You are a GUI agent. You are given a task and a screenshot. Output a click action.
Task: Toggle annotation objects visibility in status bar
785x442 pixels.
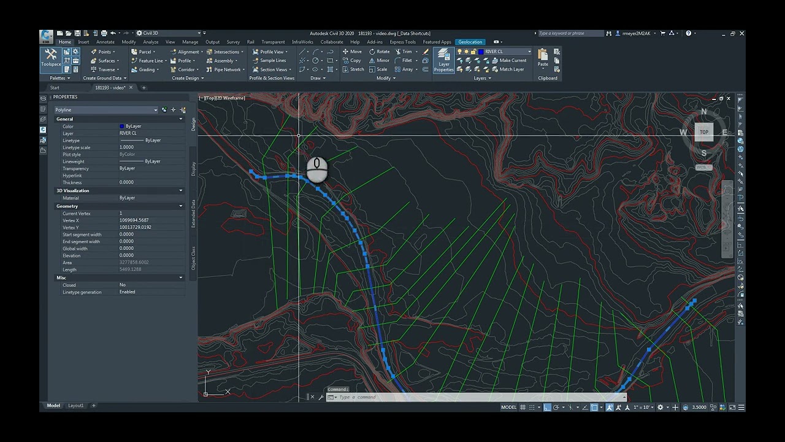609,407
